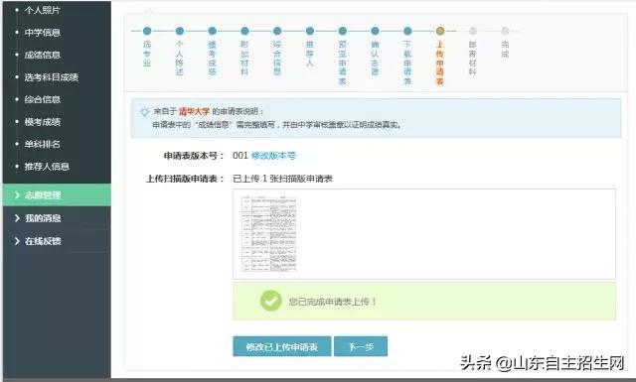Click the 申请表版本号 value 001
Image resolution: width=636 pixels, height=382 pixels.
(x=240, y=156)
